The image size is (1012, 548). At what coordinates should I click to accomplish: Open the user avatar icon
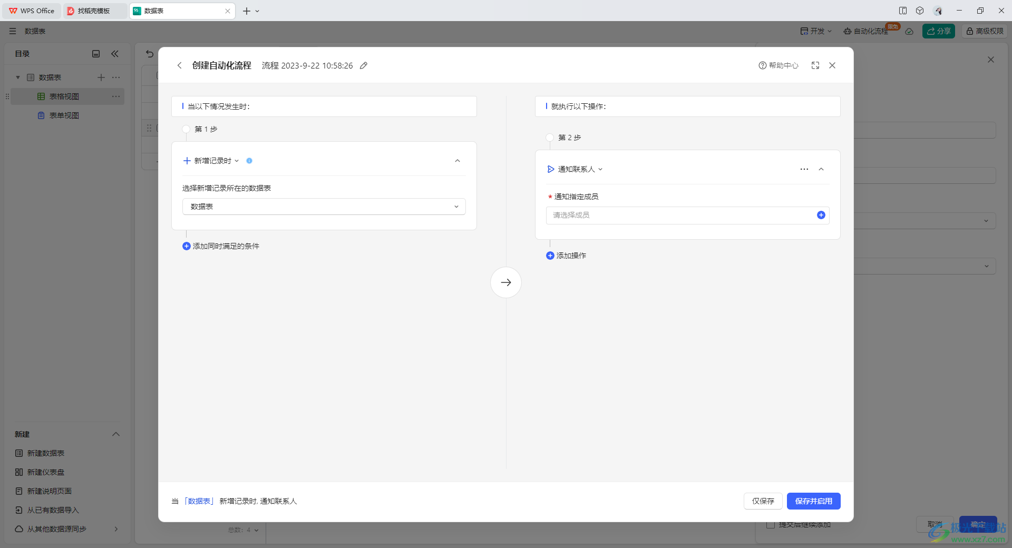pyautogui.click(x=938, y=11)
